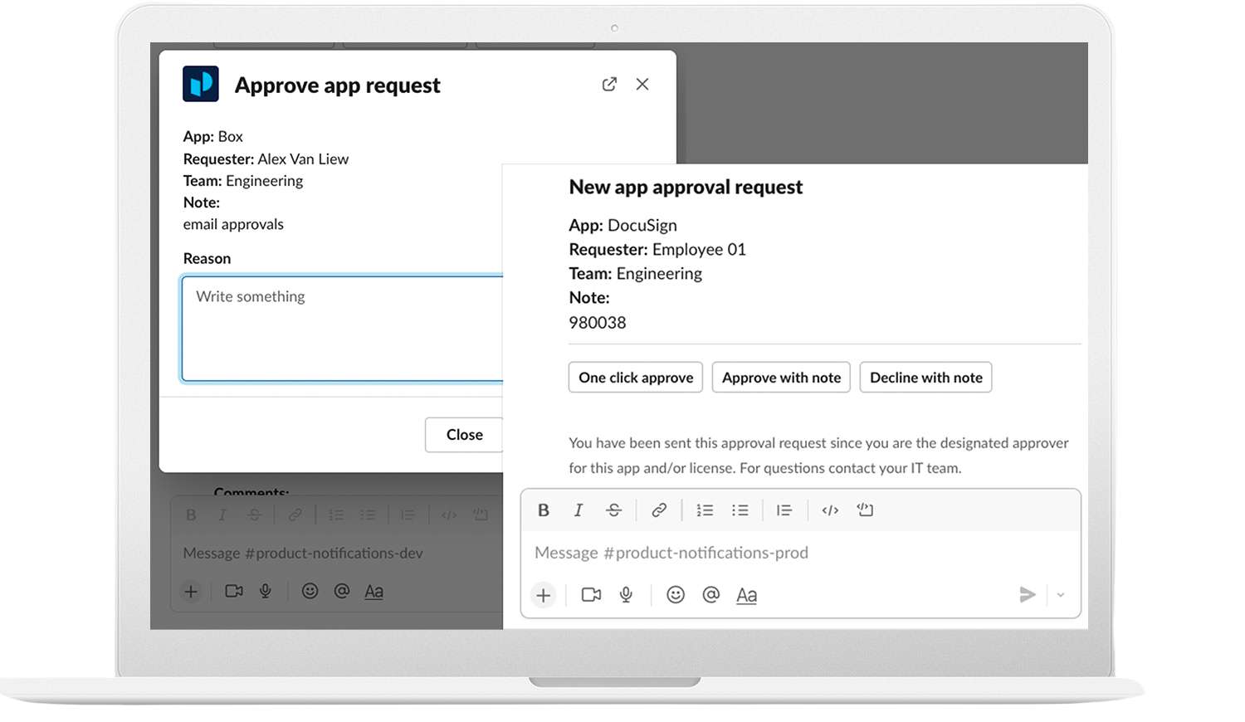
Task: Click Message #product-notifications-dev input field
Action: 337,553
